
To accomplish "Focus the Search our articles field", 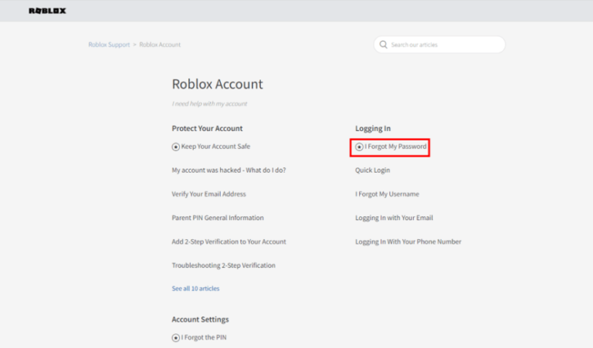I will tap(439, 45).
